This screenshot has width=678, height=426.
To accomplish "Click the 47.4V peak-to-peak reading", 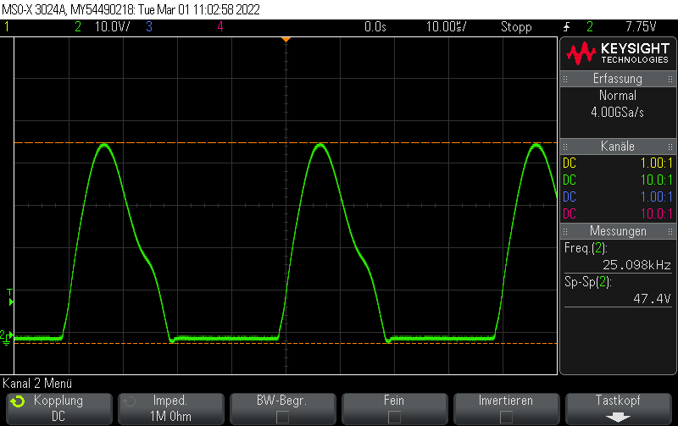I will pyautogui.click(x=652, y=299).
